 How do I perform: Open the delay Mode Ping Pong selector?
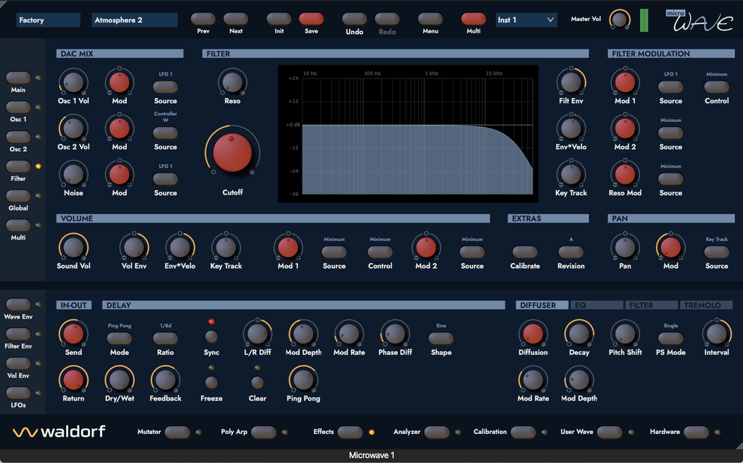120,338
